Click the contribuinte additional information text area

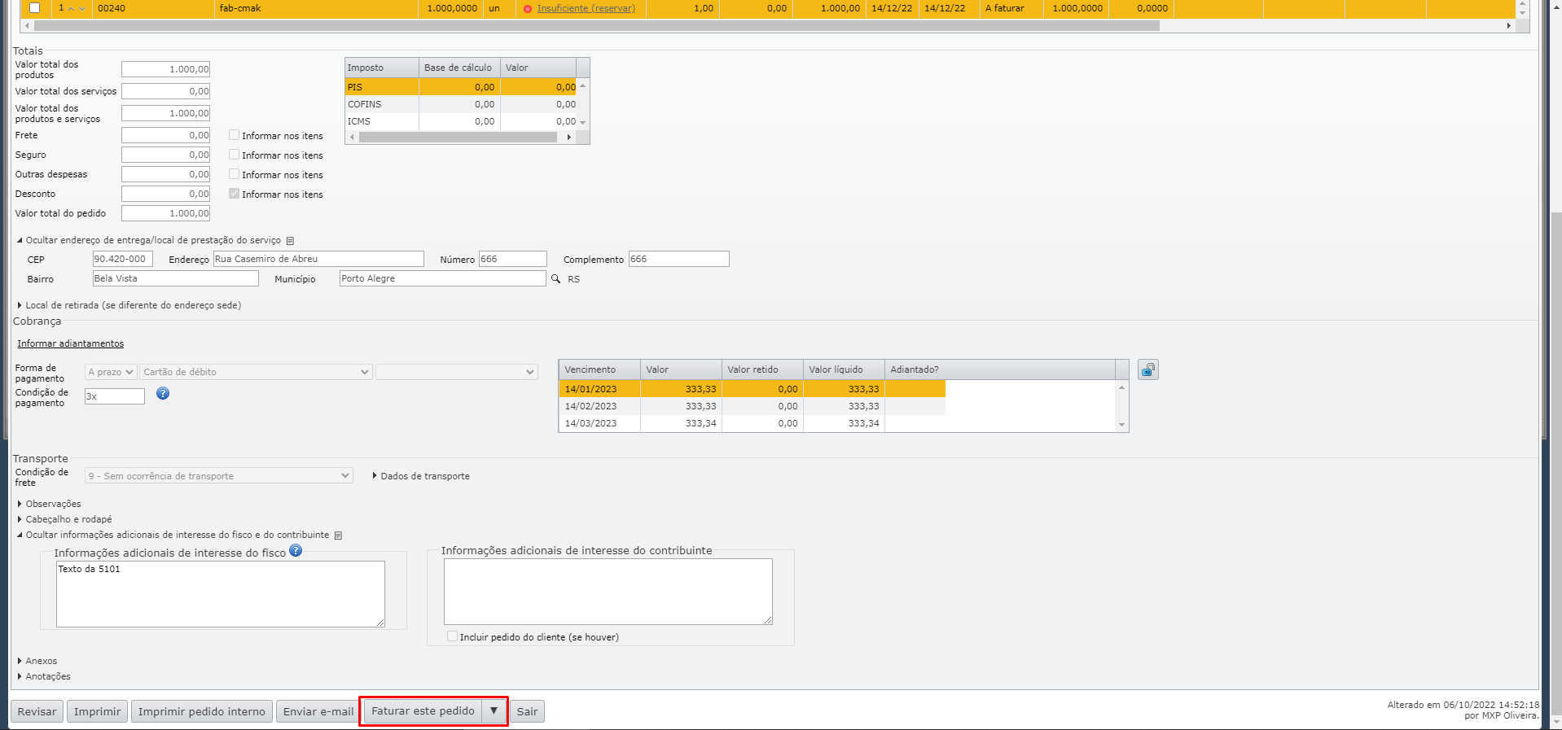point(608,592)
